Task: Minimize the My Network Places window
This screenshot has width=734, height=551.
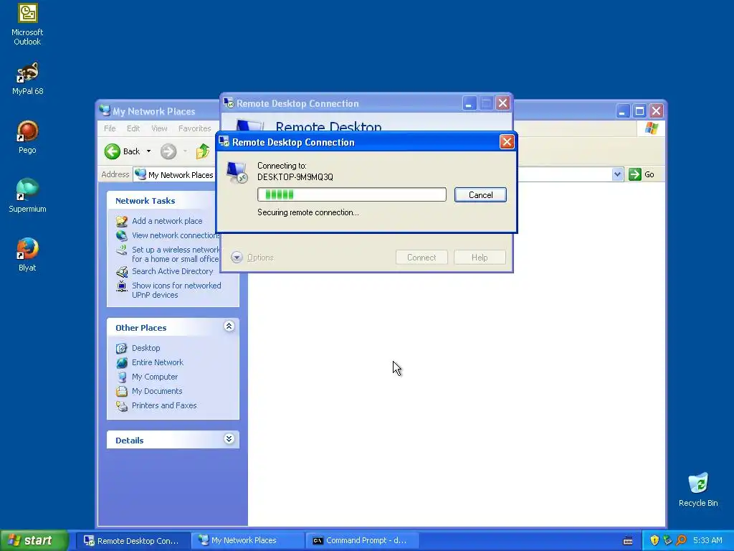Action: tap(622, 111)
